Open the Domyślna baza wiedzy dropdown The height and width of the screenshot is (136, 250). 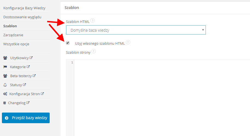coord(136,30)
